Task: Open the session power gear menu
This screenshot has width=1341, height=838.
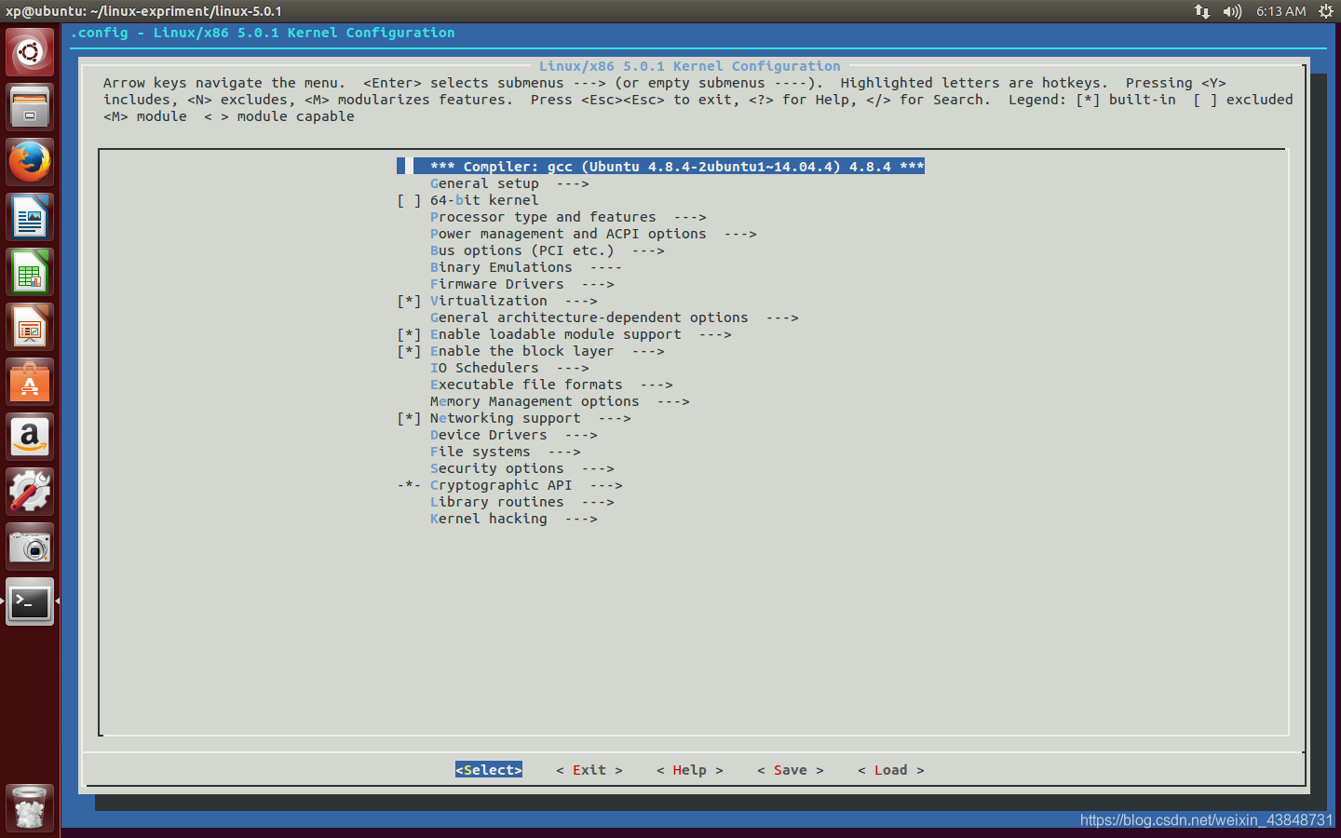Action: [1326, 11]
